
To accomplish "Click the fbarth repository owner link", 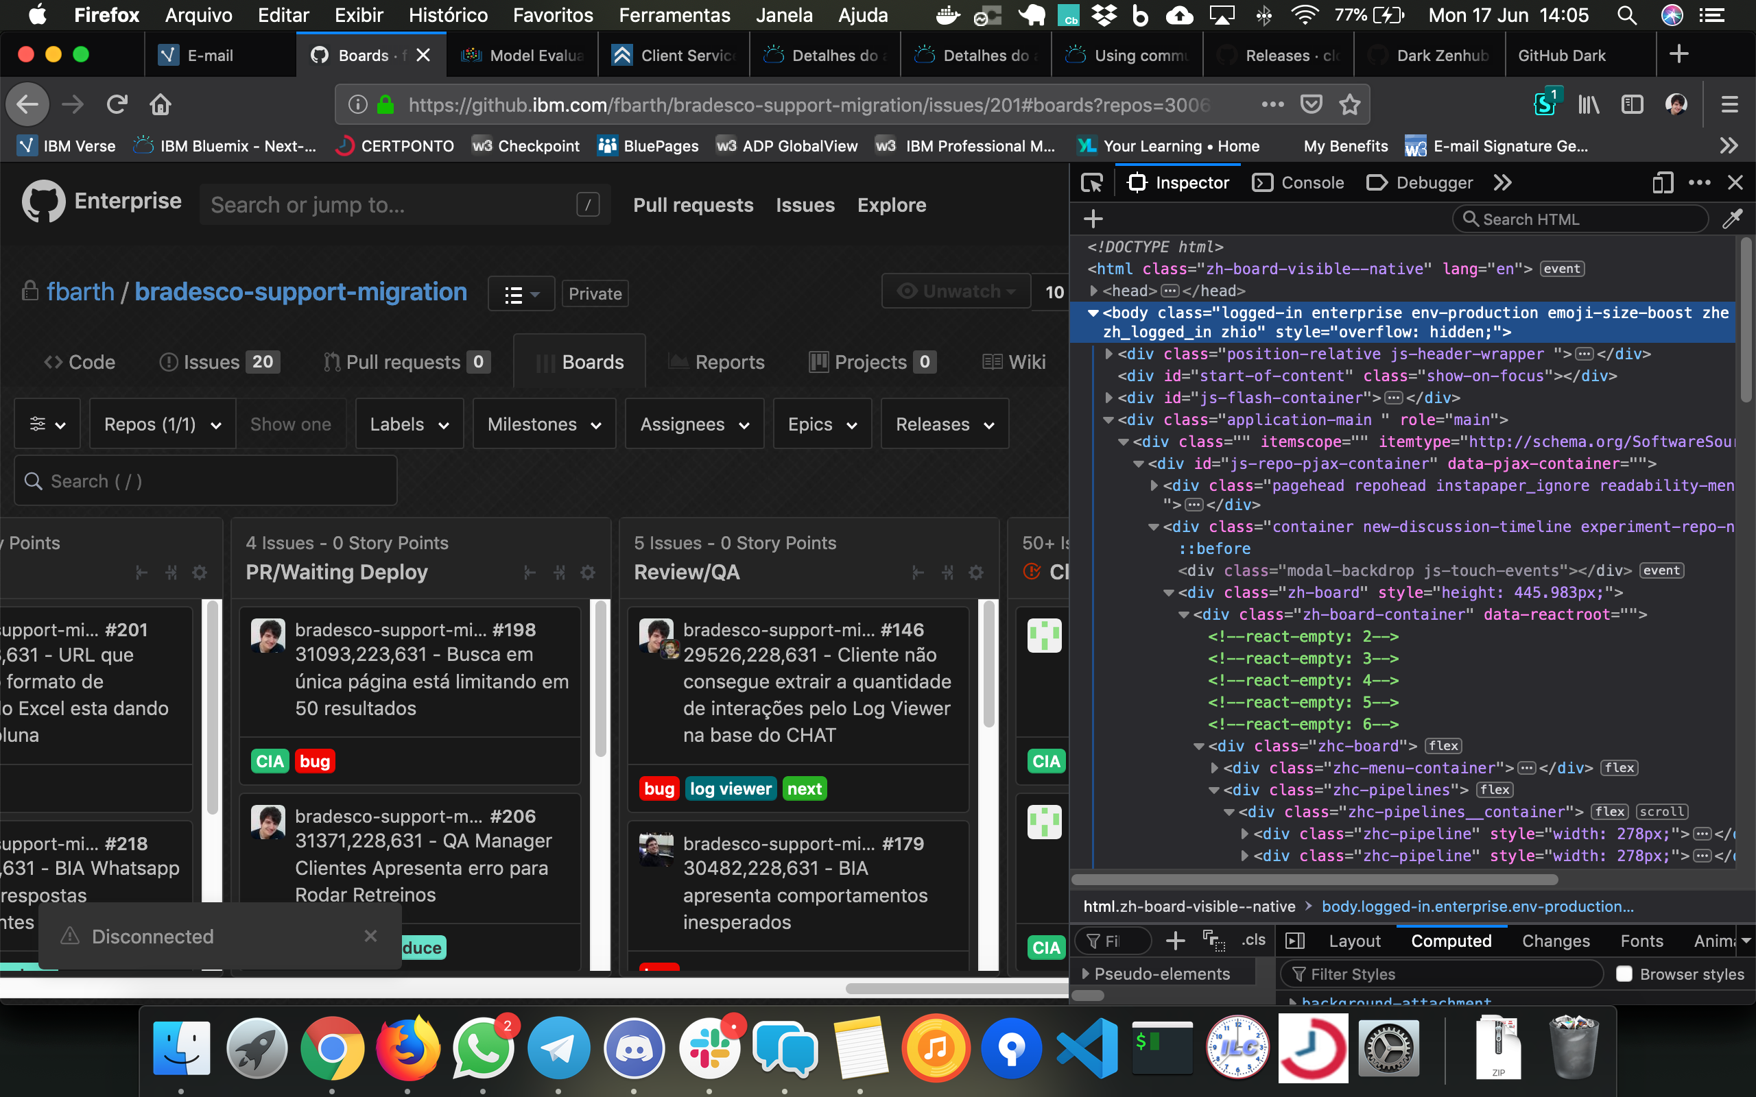I will click(x=80, y=291).
